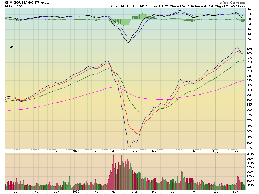Click the 250M volume axis label
Image resolution: width=259 pixels, height=194 pixels.
[x=250, y=167]
